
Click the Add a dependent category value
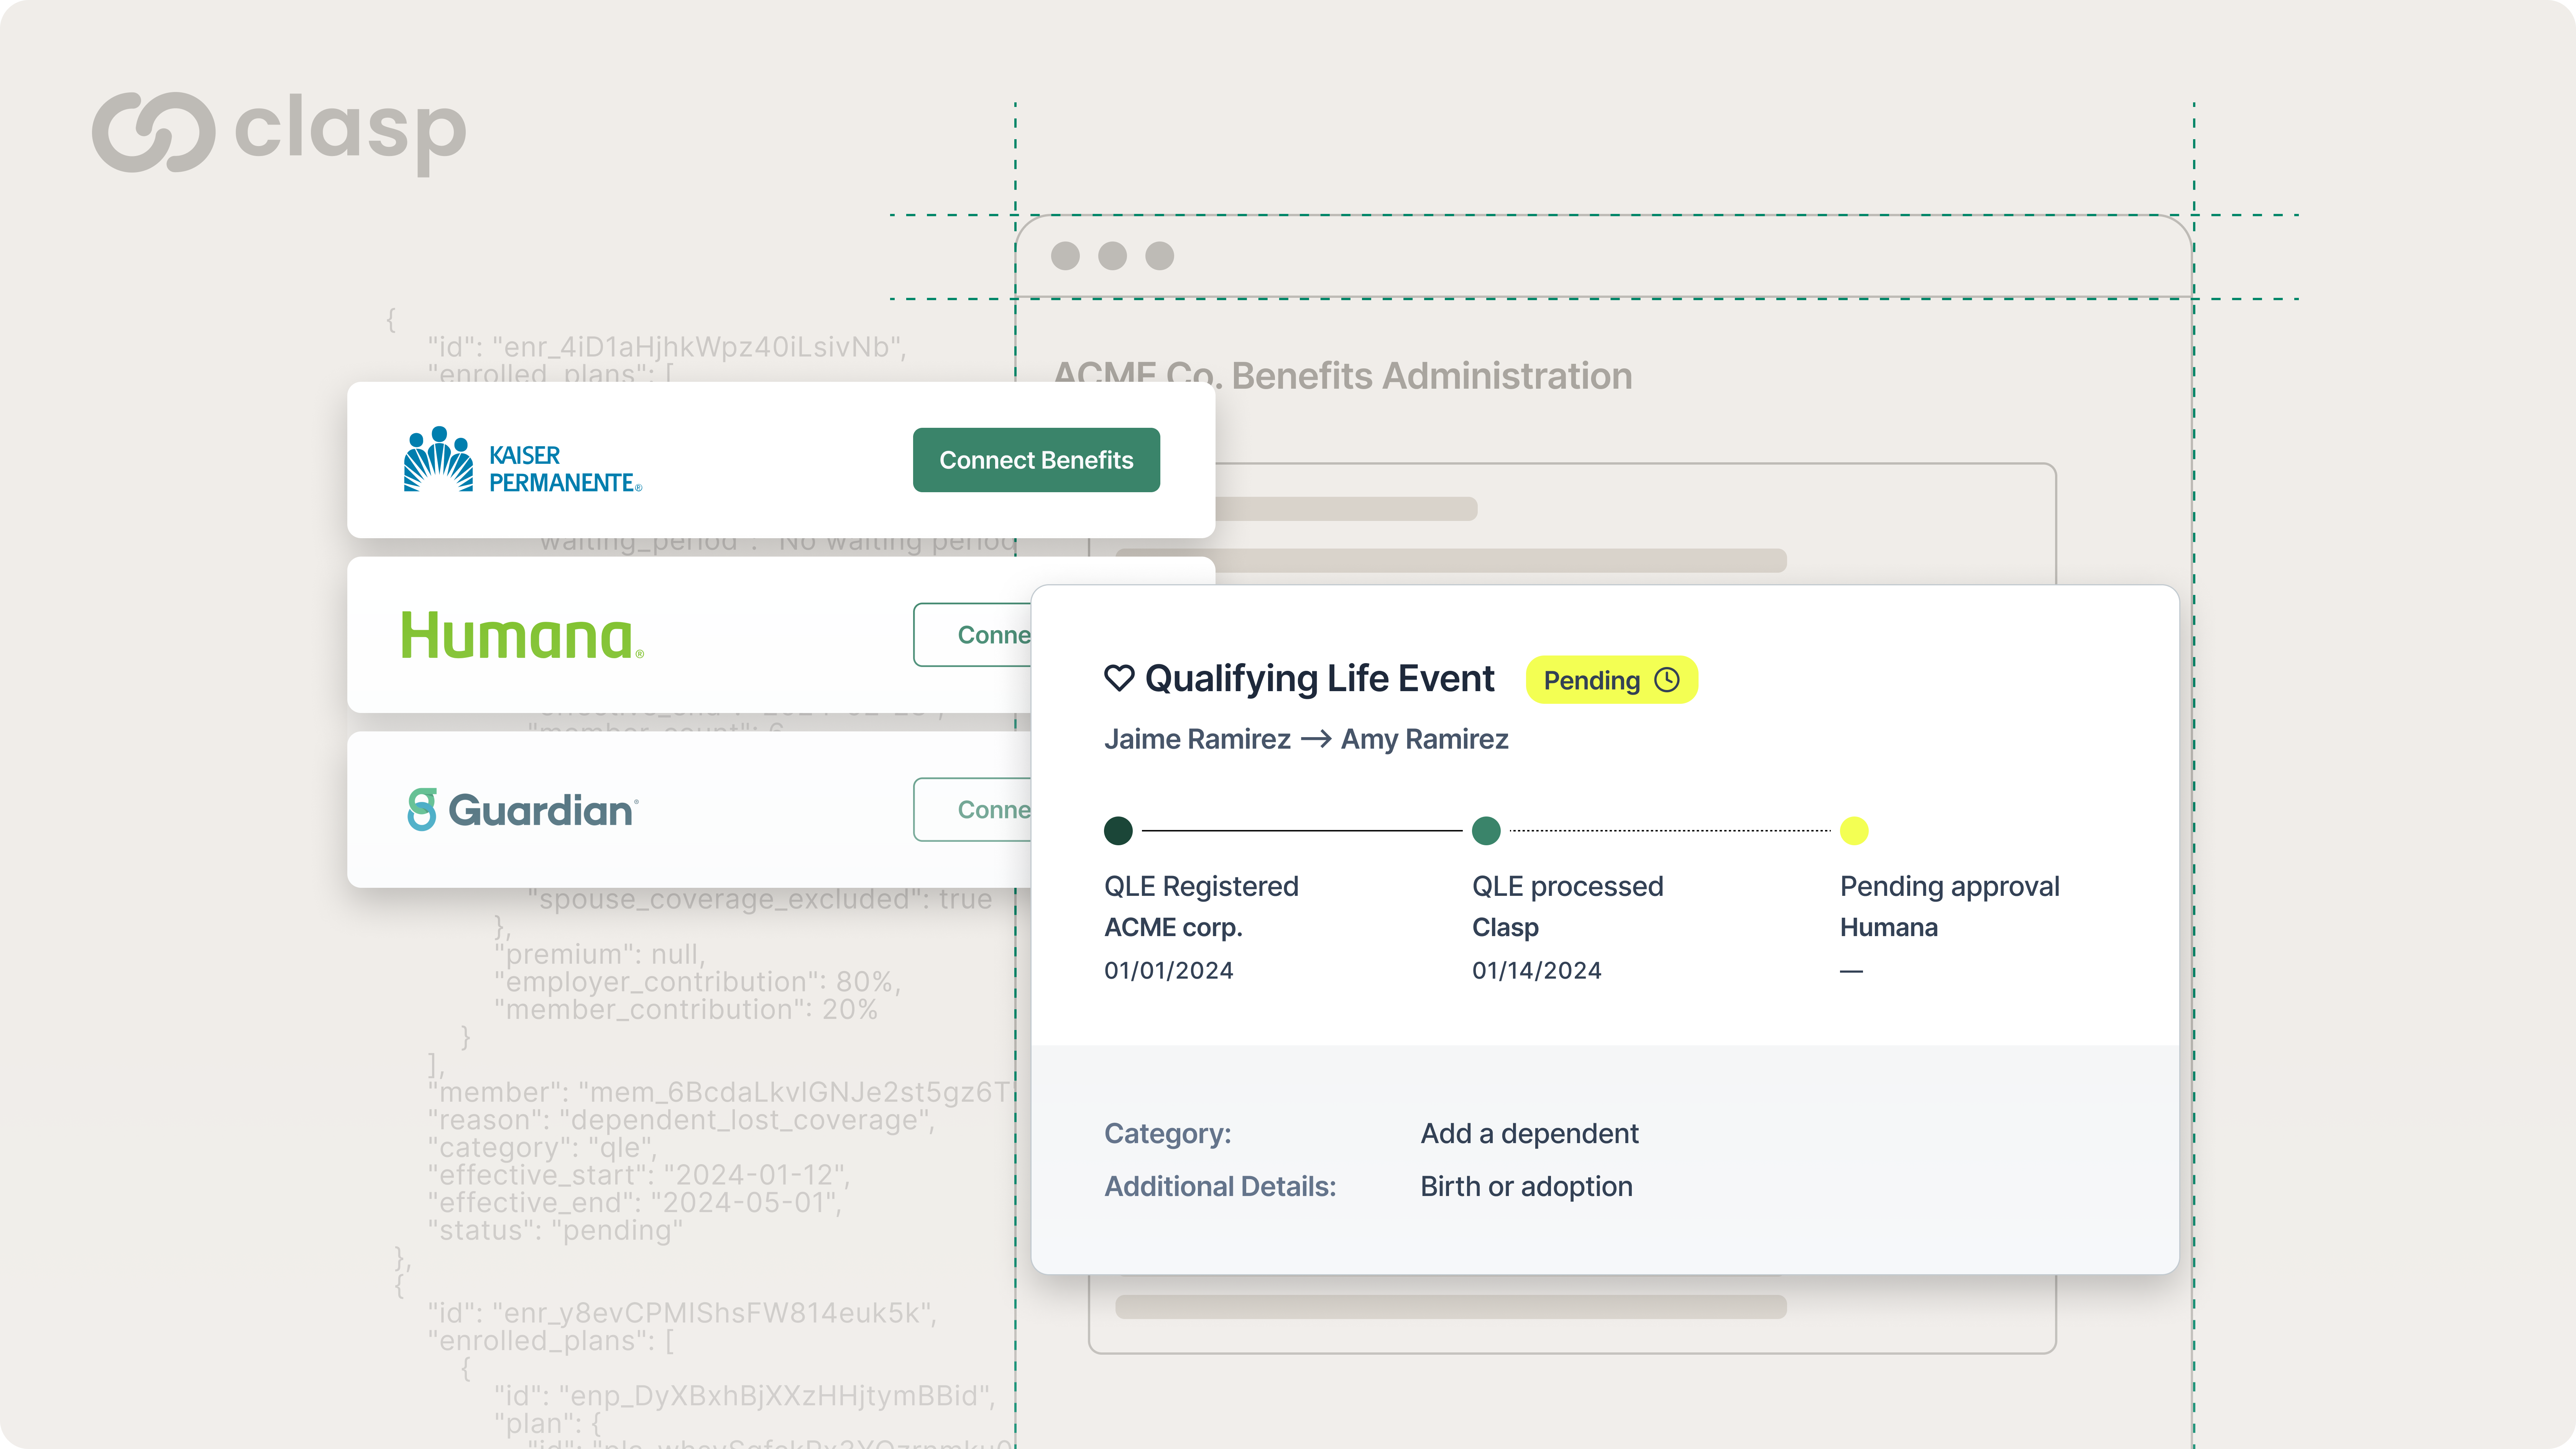click(1529, 1133)
